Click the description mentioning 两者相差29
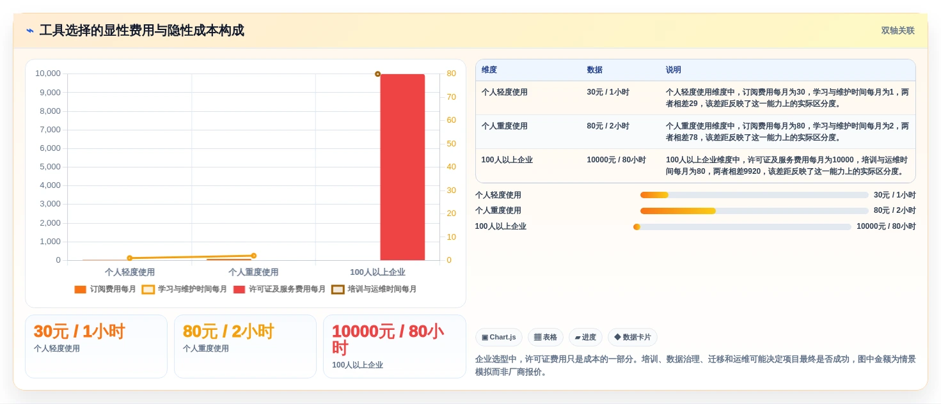Image resolution: width=941 pixels, height=404 pixels. pos(787,98)
